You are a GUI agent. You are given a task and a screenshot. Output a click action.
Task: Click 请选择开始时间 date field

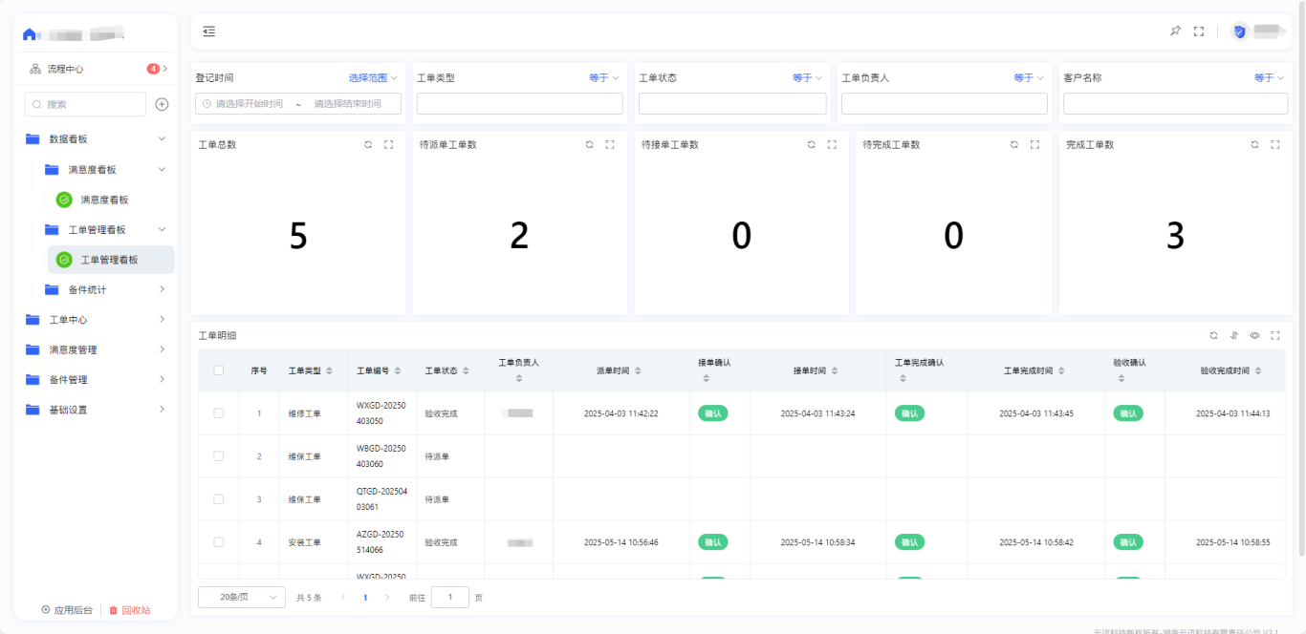coord(249,103)
